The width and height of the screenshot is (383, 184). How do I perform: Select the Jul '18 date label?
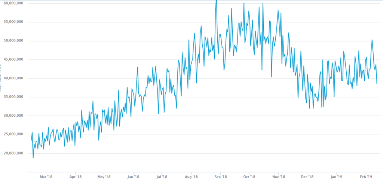tap(162, 177)
